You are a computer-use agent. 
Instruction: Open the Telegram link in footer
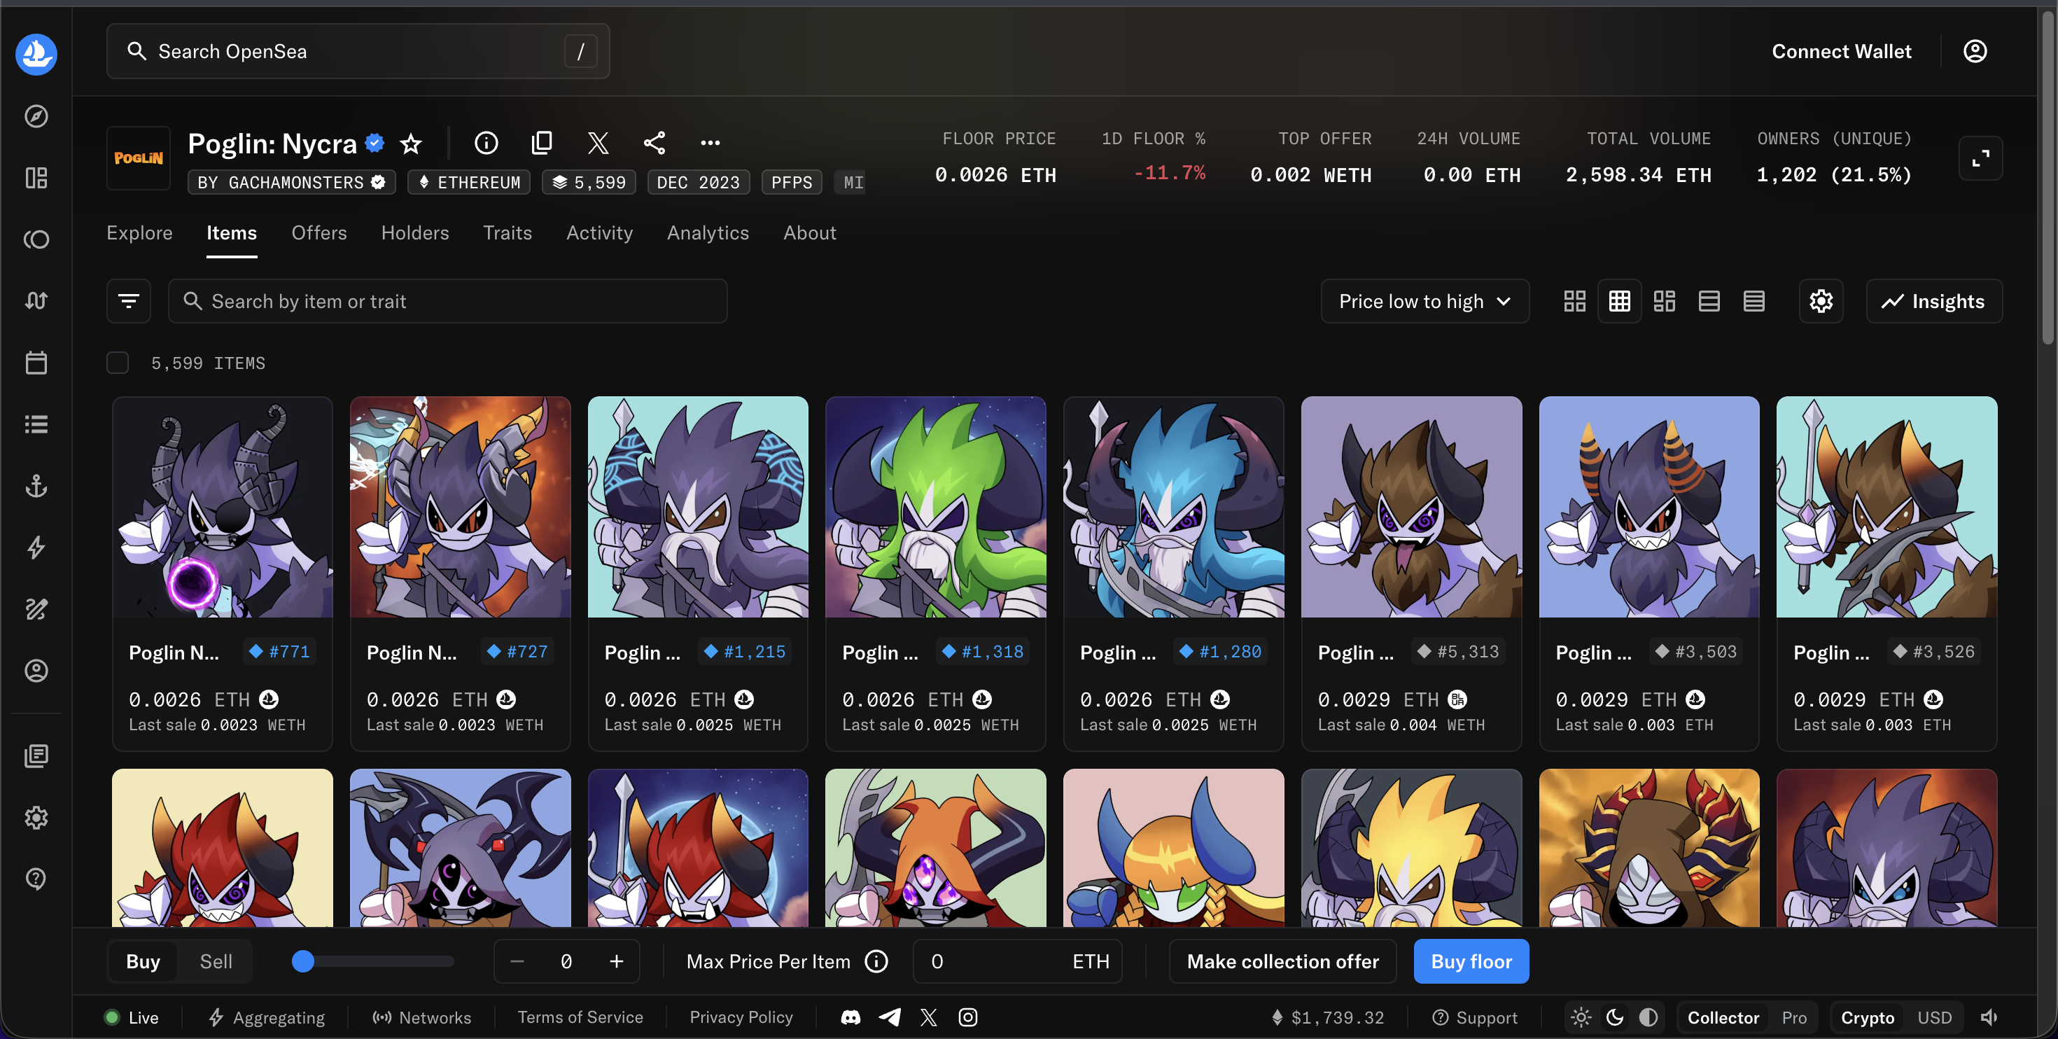coord(890,1017)
